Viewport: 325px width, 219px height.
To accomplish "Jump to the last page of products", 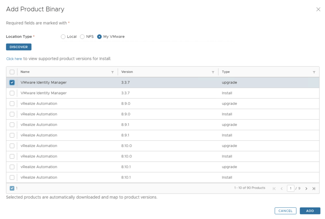I will (314, 188).
